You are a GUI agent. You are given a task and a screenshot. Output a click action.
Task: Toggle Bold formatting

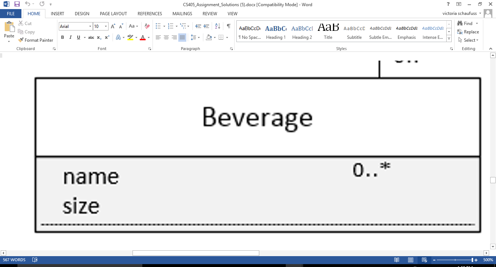[x=62, y=37]
